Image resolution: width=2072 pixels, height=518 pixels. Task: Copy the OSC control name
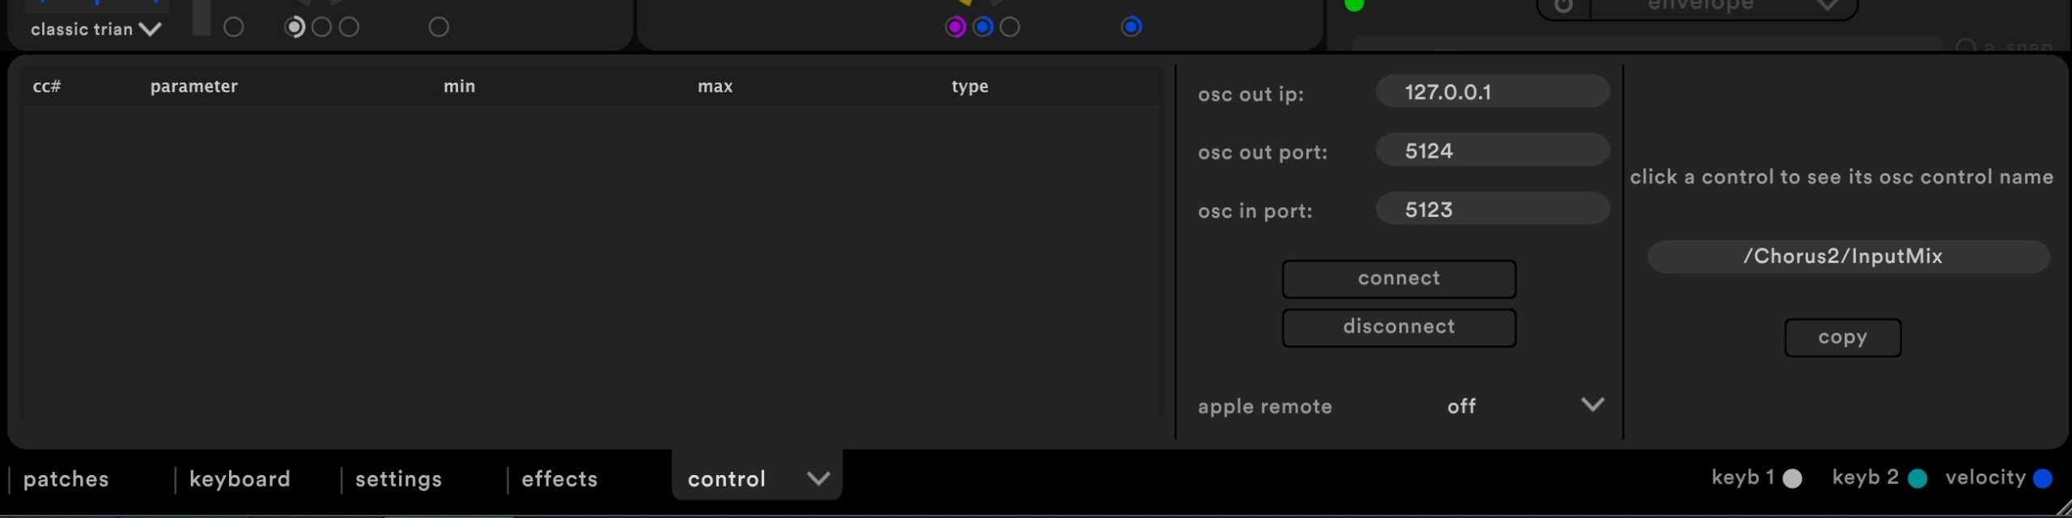pyautogui.click(x=1842, y=338)
